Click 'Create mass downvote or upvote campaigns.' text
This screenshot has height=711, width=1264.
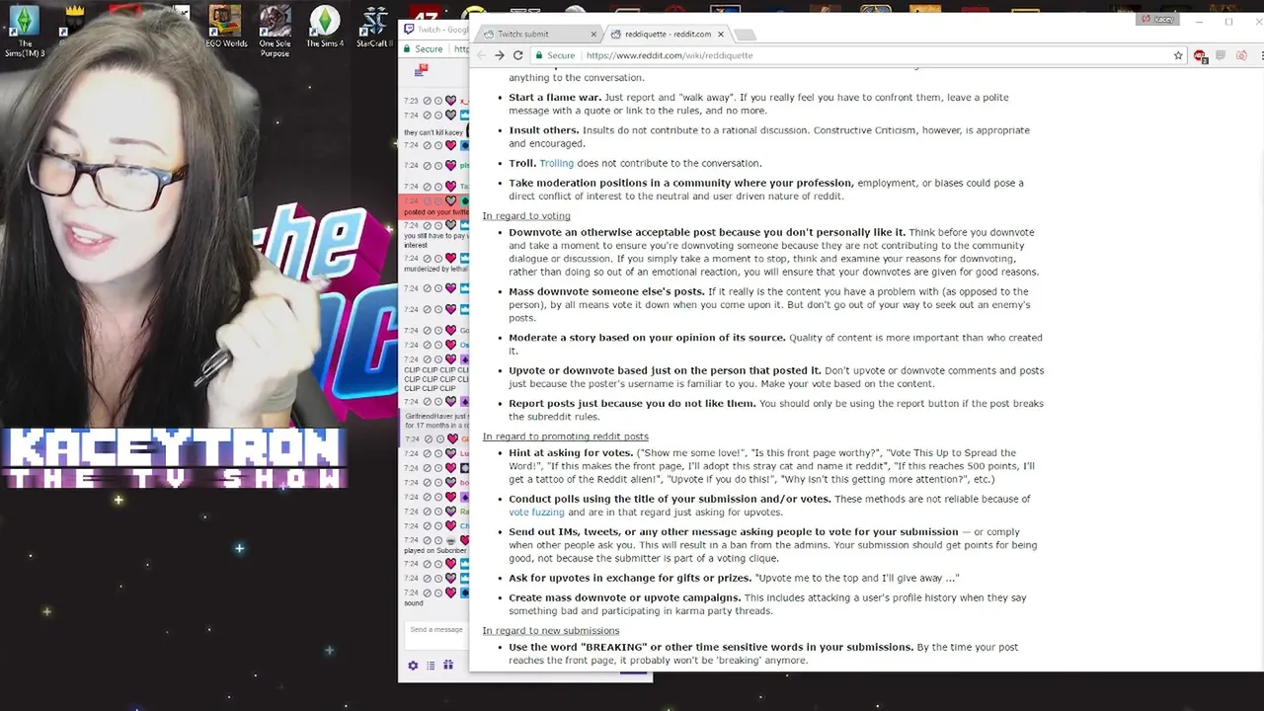[624, 597]
